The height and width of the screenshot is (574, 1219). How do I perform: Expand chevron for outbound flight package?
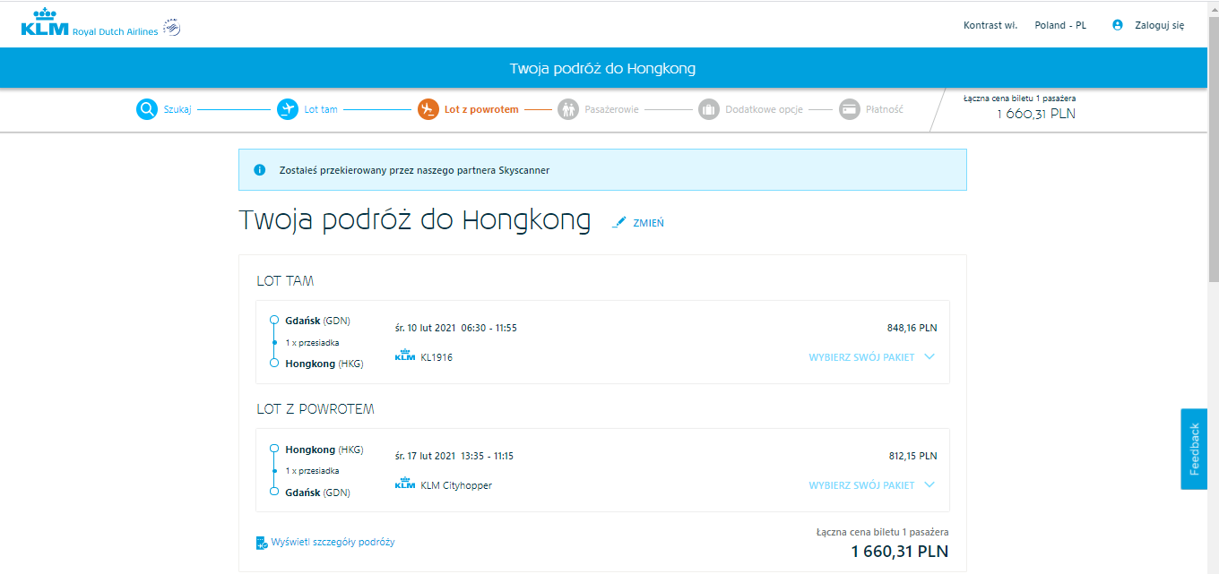(929, 356)
